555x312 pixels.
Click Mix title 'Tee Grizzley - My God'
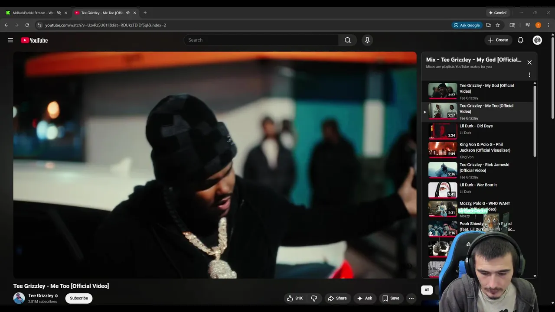pyautogui.click(x=473, y=60)
